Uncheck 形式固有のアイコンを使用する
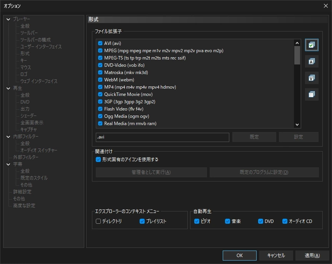 point(98,160)
